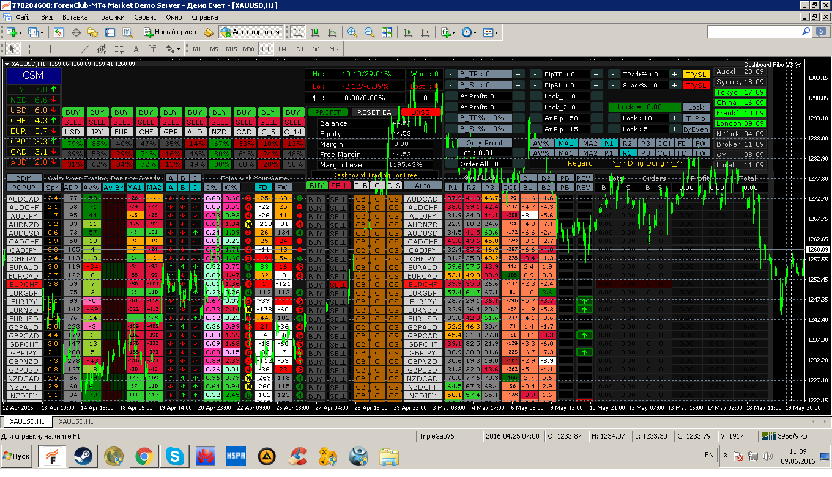Select the crosshair tool
Image resolution: width=832 pixels, height=477 pixels.
(29, 49)
